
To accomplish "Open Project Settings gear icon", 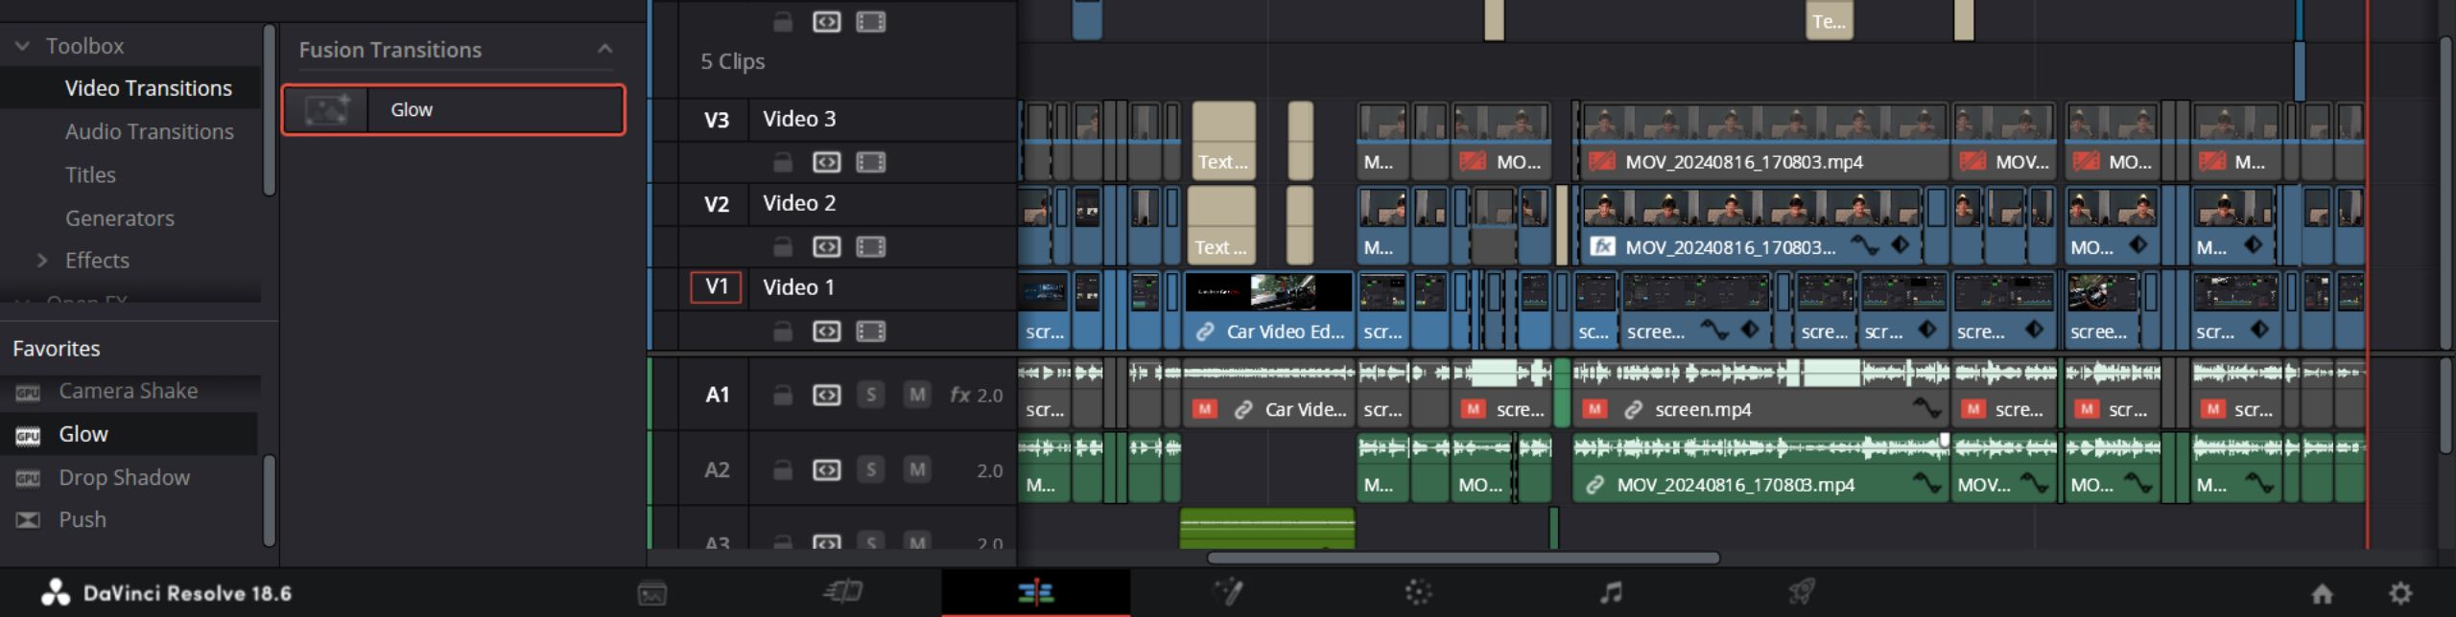I will [2400, 594].
